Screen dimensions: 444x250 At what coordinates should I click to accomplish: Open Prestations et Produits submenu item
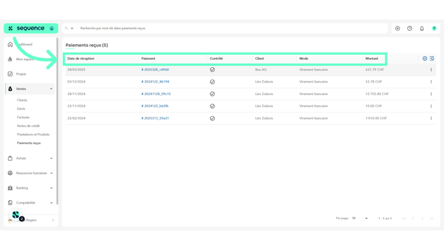[x=33, y=134]
